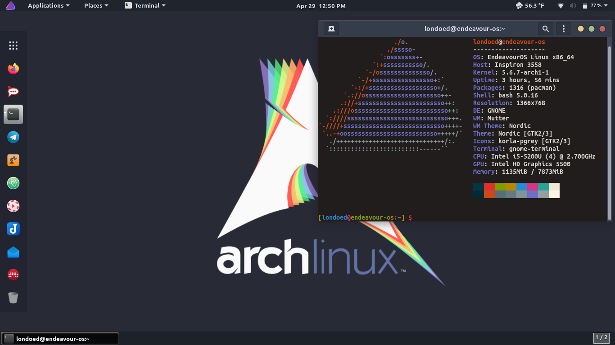Launch Firefox from the dock

point(13,69)
